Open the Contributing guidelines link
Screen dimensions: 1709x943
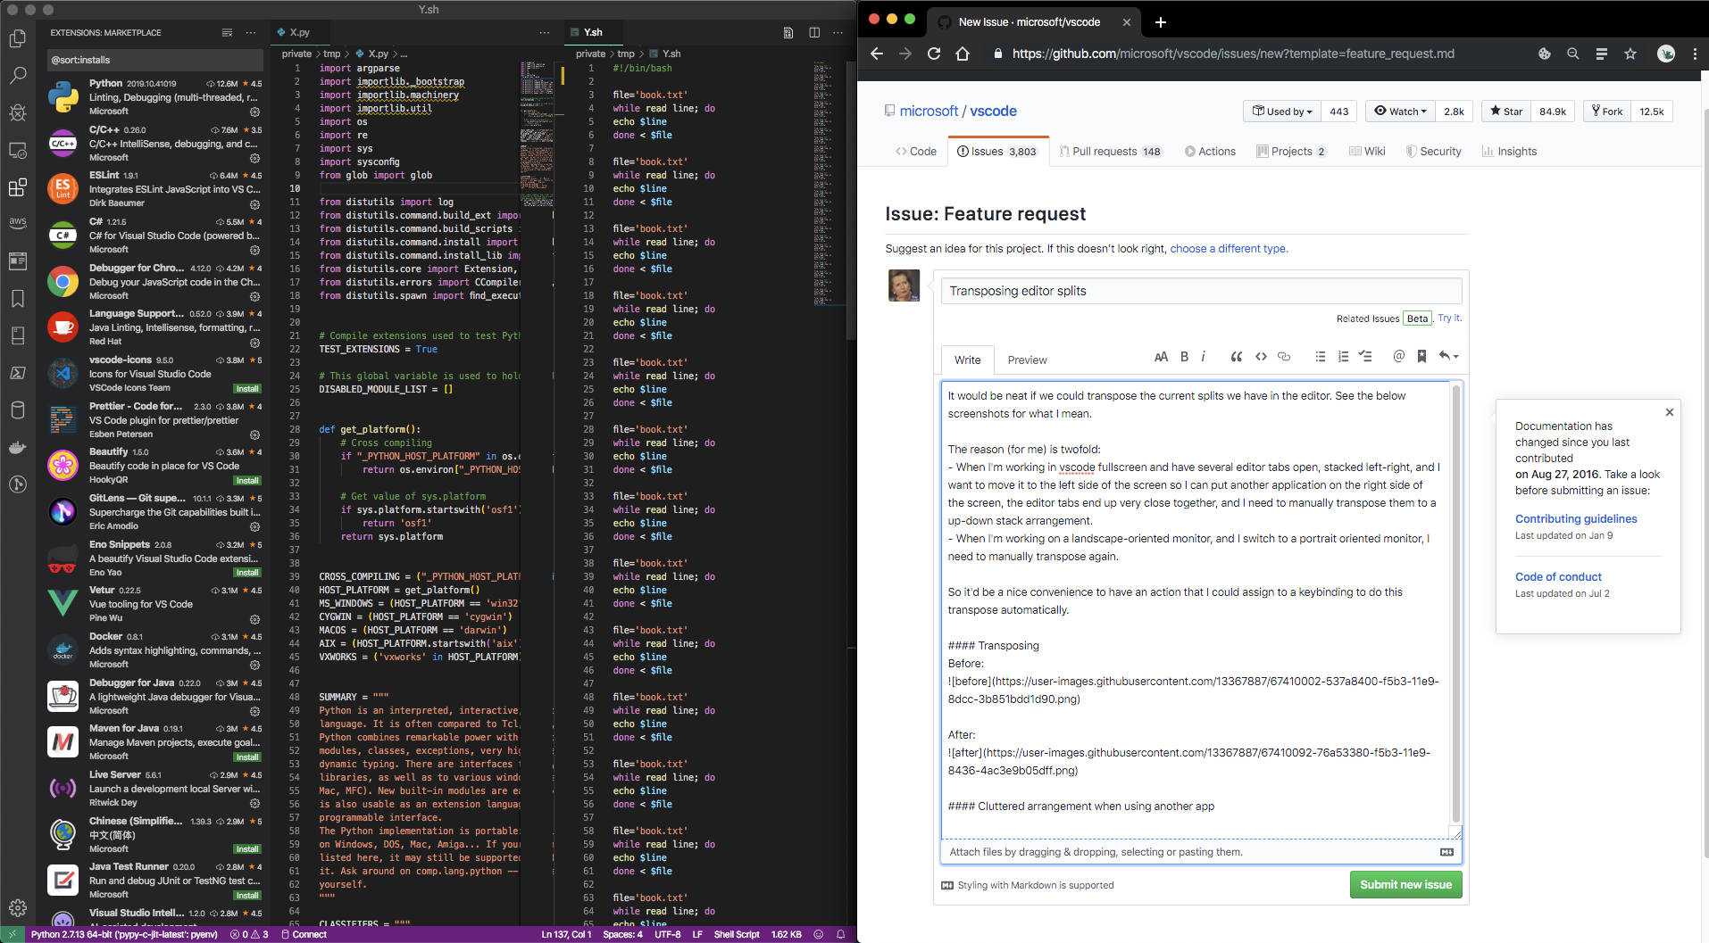1576,518
